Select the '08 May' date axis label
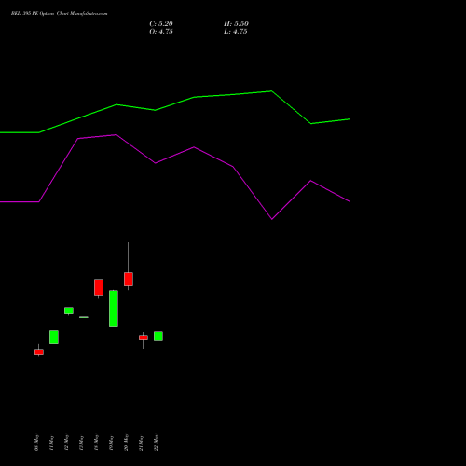 point(36,443)
